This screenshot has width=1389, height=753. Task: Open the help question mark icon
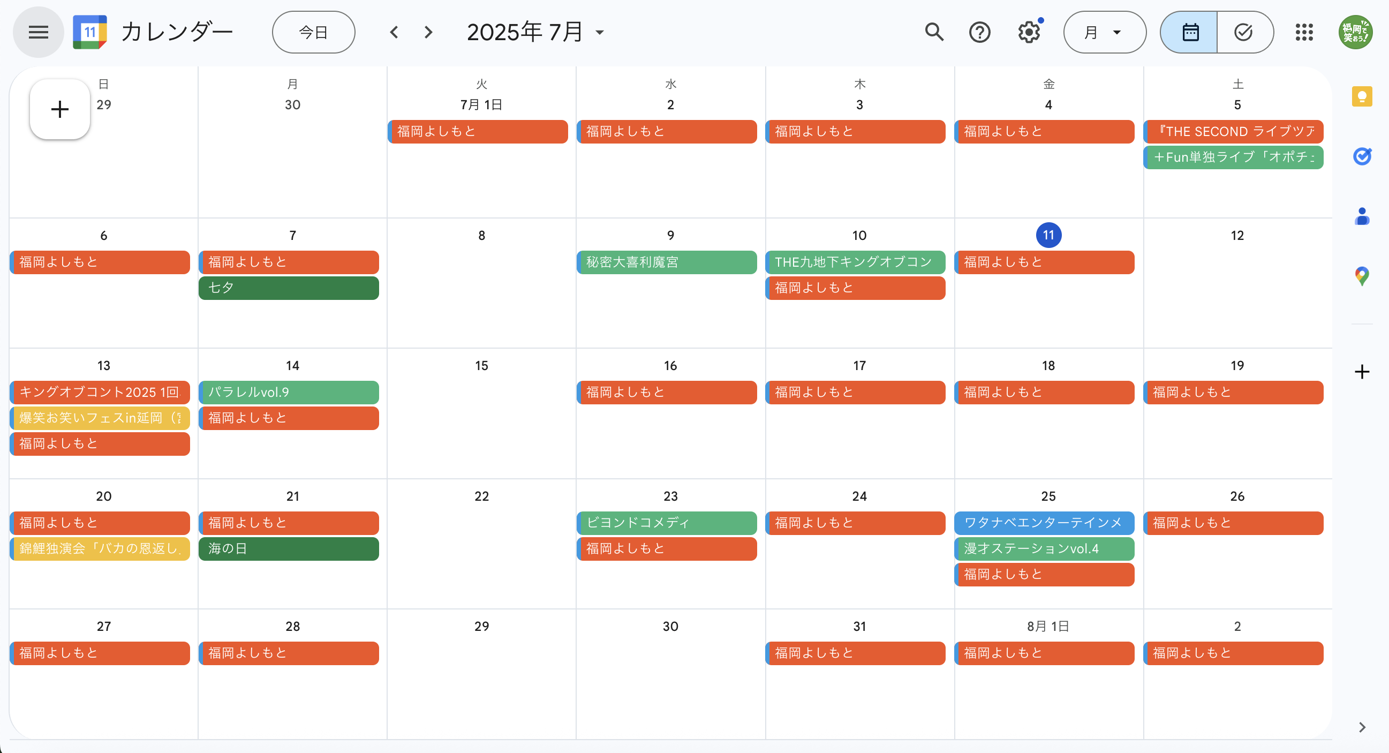click(x=979, y=32)
